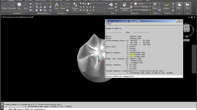Expand the Аннотации panel
This screenshot has height=110, width=197.
[62, 13]
